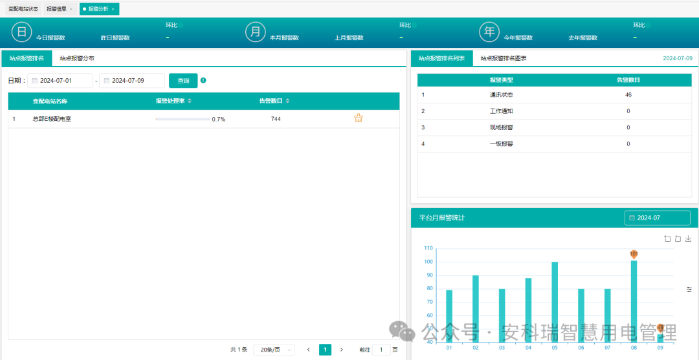Open the 2024-07 month picker
Screen dimensions: 699x360
pos(658,218)
